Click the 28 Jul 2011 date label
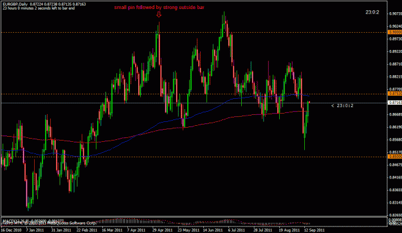The width and height of the screenshot is (402, 233). pos(263,230)
